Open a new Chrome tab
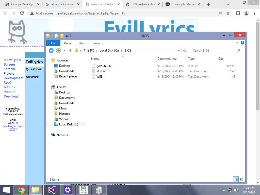Screen dimensions: 260x195 click(208, 4)
